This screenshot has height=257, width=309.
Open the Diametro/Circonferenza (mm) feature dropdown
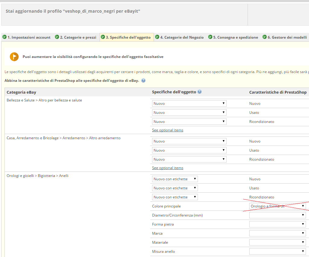coord(278,215)
